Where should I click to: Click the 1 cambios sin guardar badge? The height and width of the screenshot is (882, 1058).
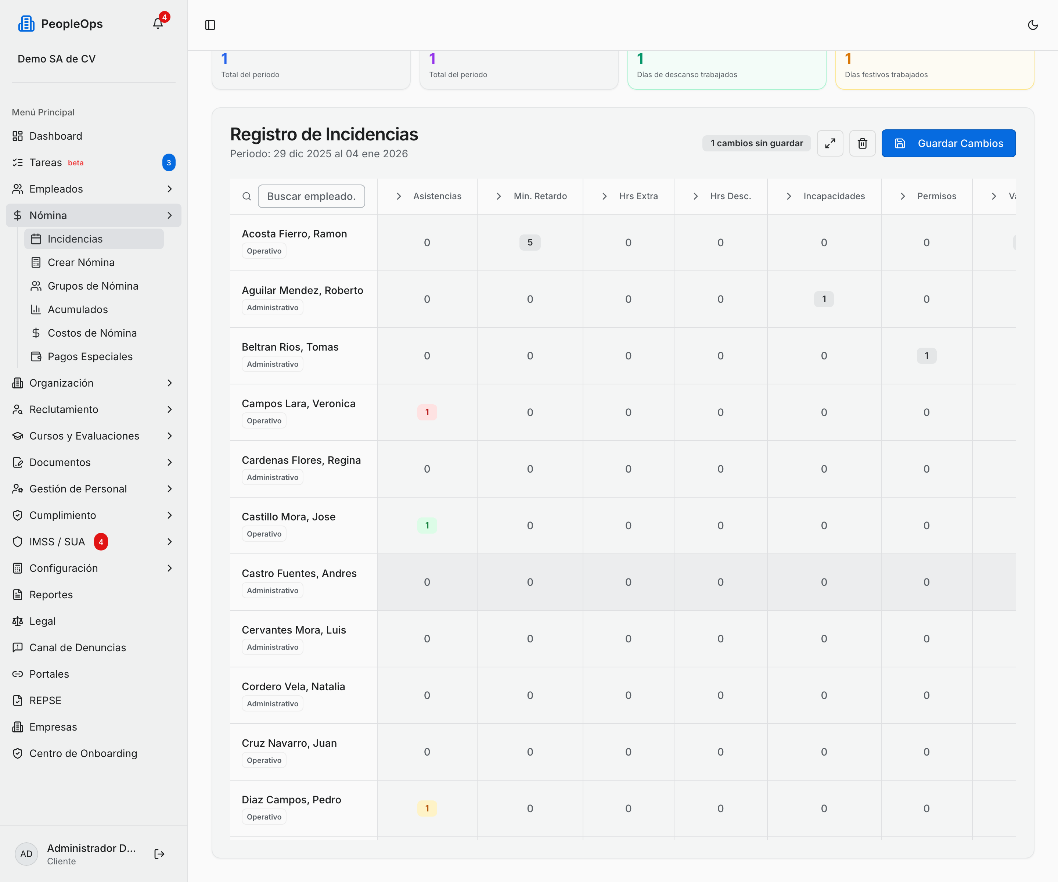(x=756, y=143)
